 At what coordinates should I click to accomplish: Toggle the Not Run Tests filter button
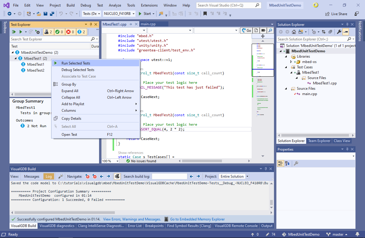pos(81,32)
